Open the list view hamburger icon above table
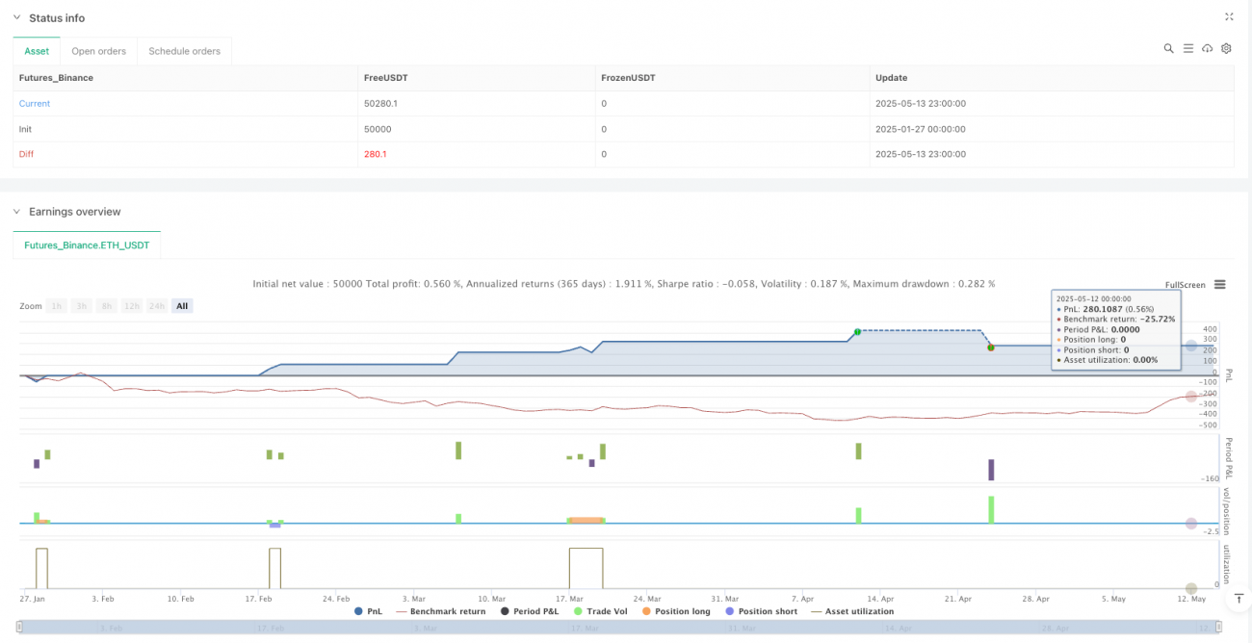The width and height of the screenshot is (1252, 643). [x=1187, y=48]
